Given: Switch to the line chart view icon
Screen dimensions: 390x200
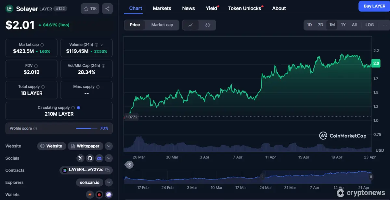Looking at the screenshot, I should click(x=191, y=25).
